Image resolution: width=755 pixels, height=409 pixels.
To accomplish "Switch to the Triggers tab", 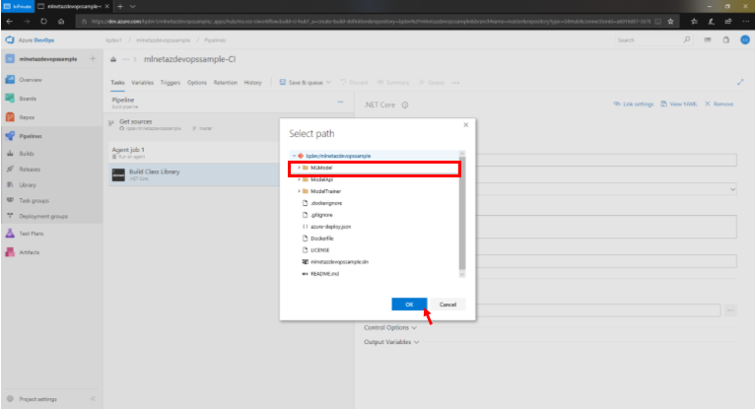I will 170,83.
